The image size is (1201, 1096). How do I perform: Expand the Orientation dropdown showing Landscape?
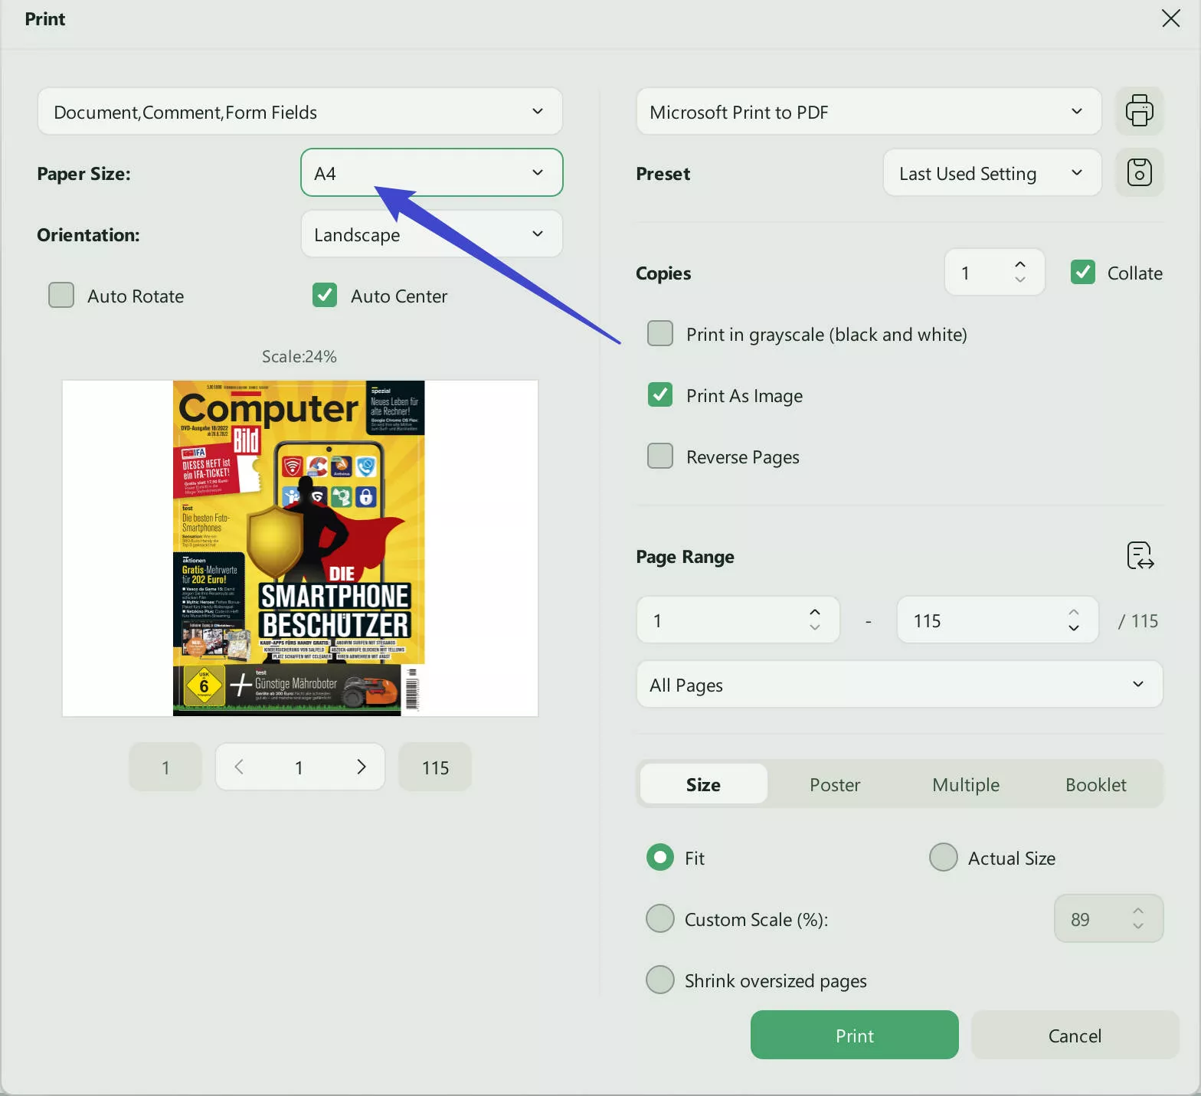point(431,234)
